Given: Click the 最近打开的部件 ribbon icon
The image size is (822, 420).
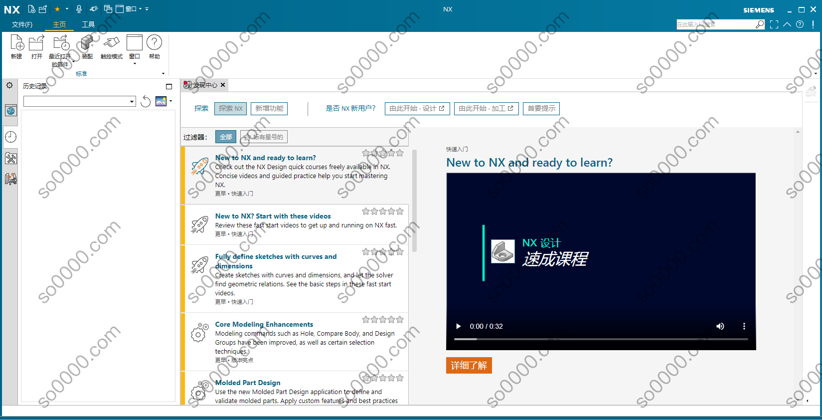Looking at the screenshot, I should tap(61, 43).
